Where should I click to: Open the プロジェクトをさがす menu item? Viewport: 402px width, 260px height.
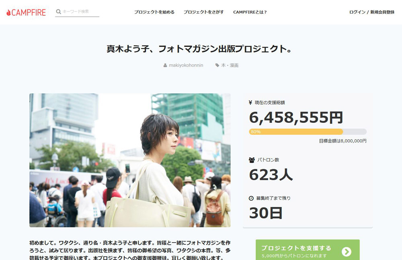pos(203,12)
